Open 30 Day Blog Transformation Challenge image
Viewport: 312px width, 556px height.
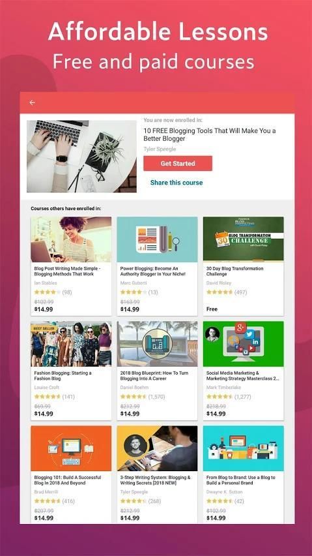click(244, 239)
